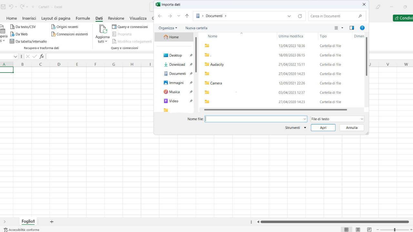
Task: Open the view mode dropdown in dialog toolbar
Action: [x=338, y=28]
